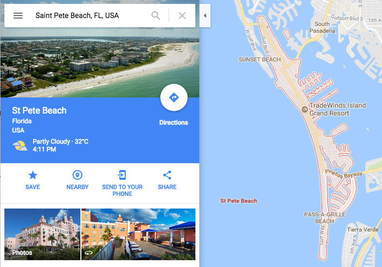
Task: Click the Tierra Verde map label
Action: pos(363,229)
